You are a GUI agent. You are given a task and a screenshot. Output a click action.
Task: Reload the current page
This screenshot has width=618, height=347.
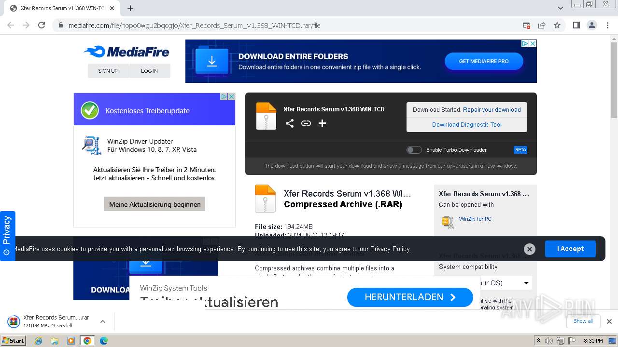click(42, 25)
